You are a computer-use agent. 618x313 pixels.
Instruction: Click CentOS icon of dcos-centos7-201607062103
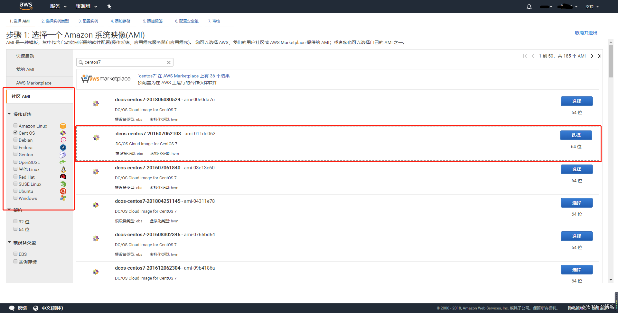coord(96,138)
